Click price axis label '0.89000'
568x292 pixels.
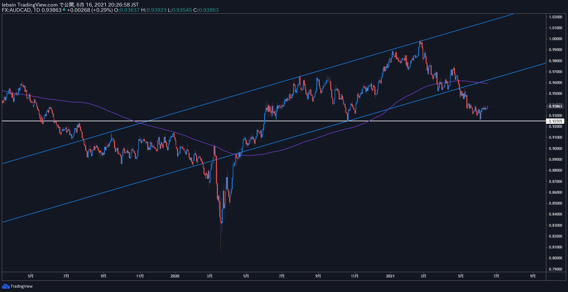coord(556,160)
